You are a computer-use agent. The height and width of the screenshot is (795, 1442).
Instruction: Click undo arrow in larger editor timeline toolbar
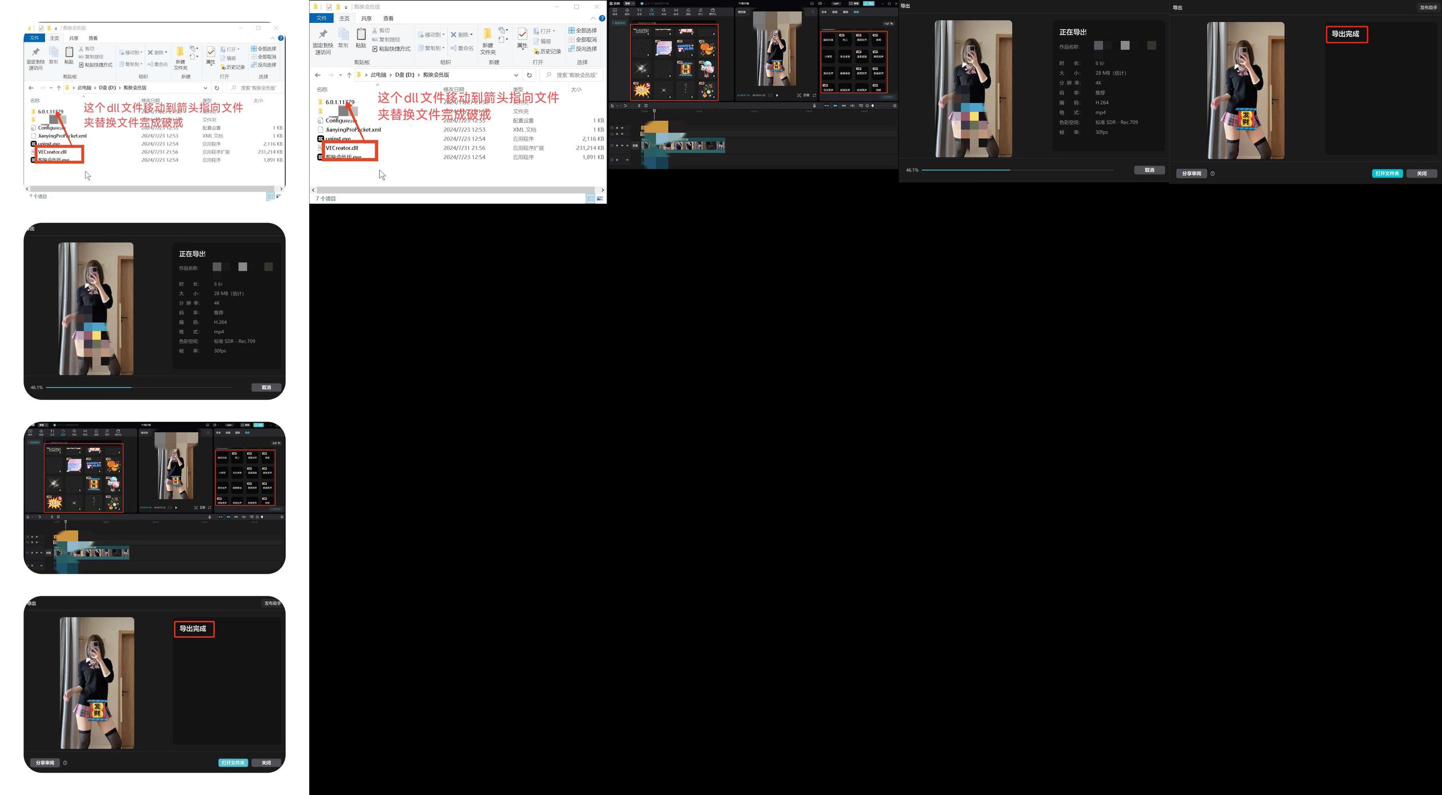(x=625, y=105)
